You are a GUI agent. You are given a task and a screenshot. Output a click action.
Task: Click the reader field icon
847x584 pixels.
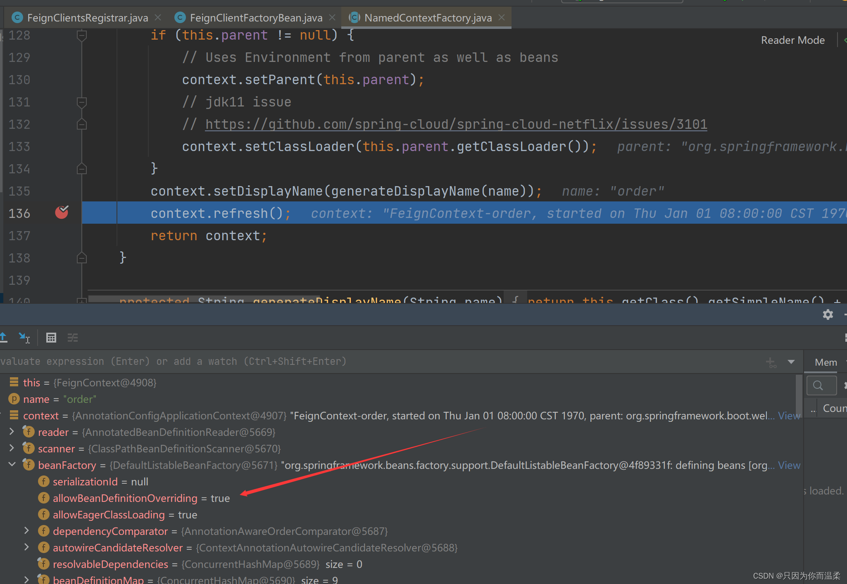[x=29, y=432]
